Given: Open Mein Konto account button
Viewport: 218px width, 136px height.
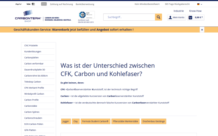Looking at the screenshot, I should pyautogui.click(x=177, y=17).
